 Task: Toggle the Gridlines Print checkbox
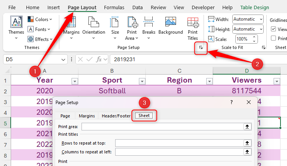click(x=274, y=38)
